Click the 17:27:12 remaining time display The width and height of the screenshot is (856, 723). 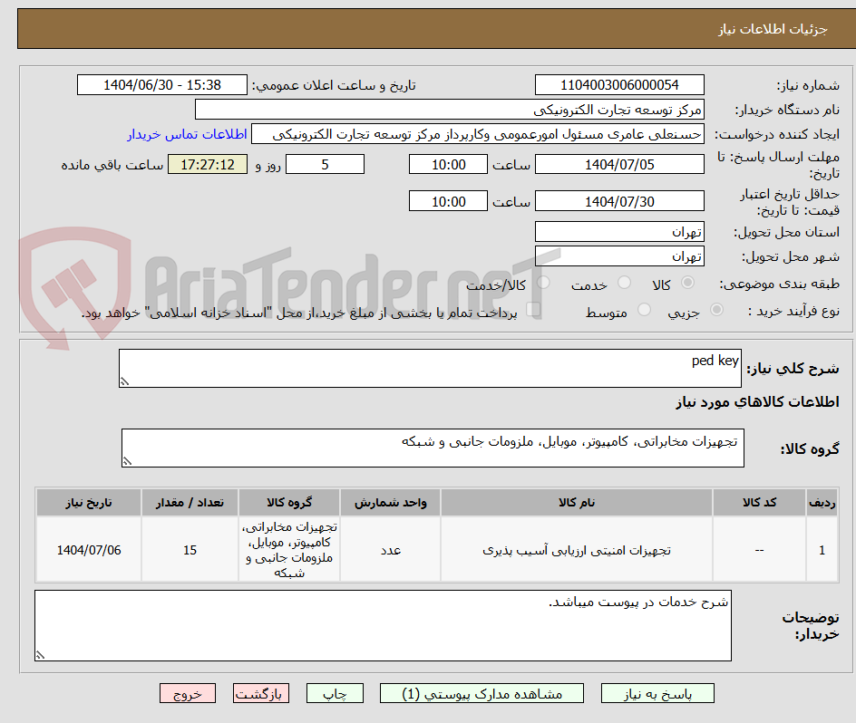(207, 164)
